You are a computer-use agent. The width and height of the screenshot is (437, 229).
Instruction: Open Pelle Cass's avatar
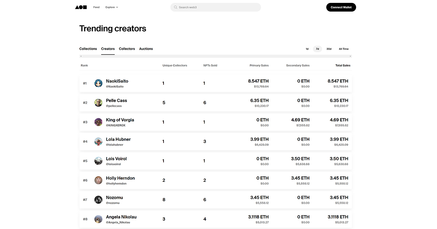coord(98,103)
